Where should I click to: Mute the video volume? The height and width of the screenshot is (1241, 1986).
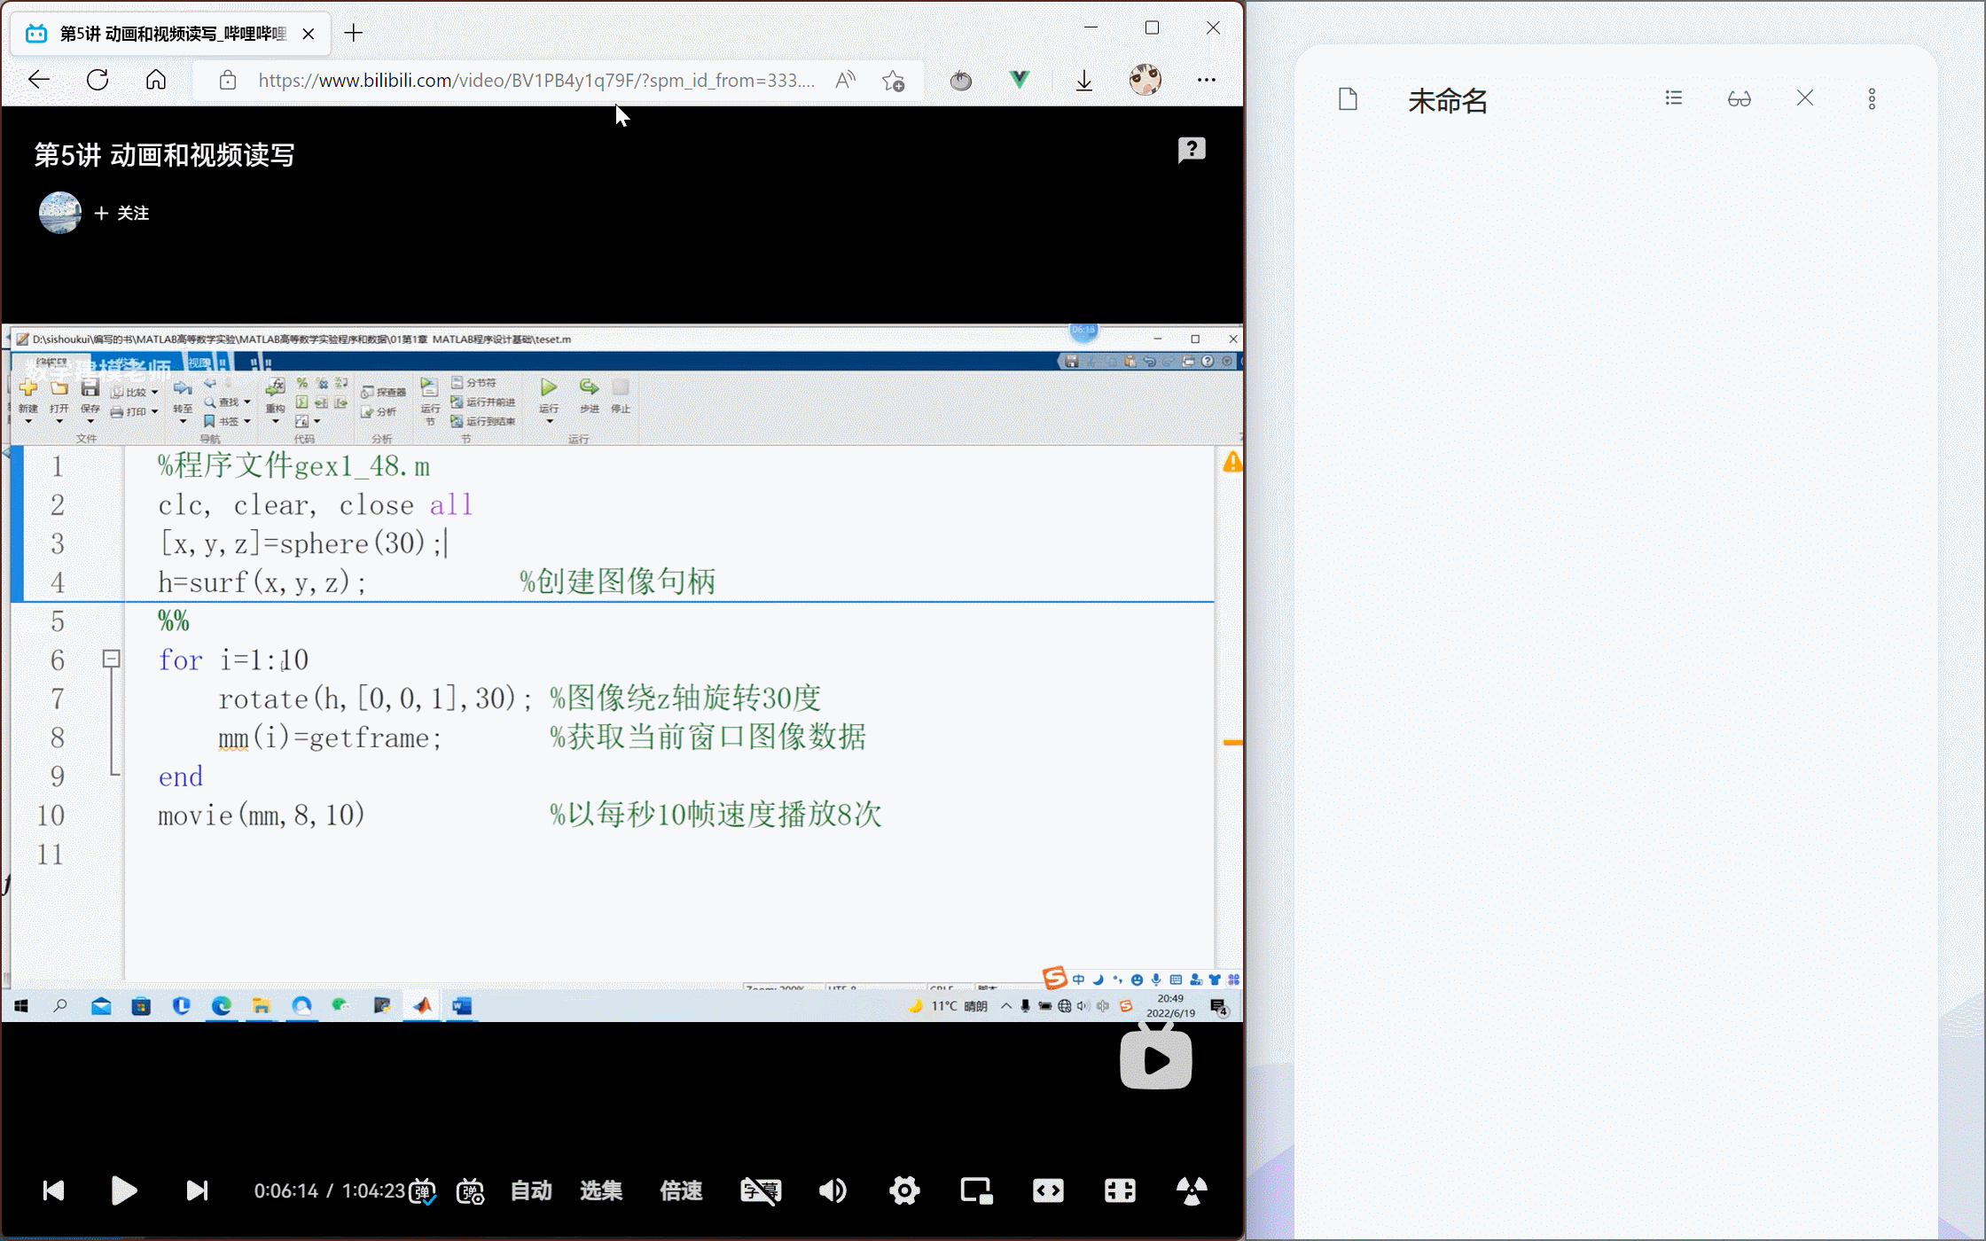click(832, 1190)
